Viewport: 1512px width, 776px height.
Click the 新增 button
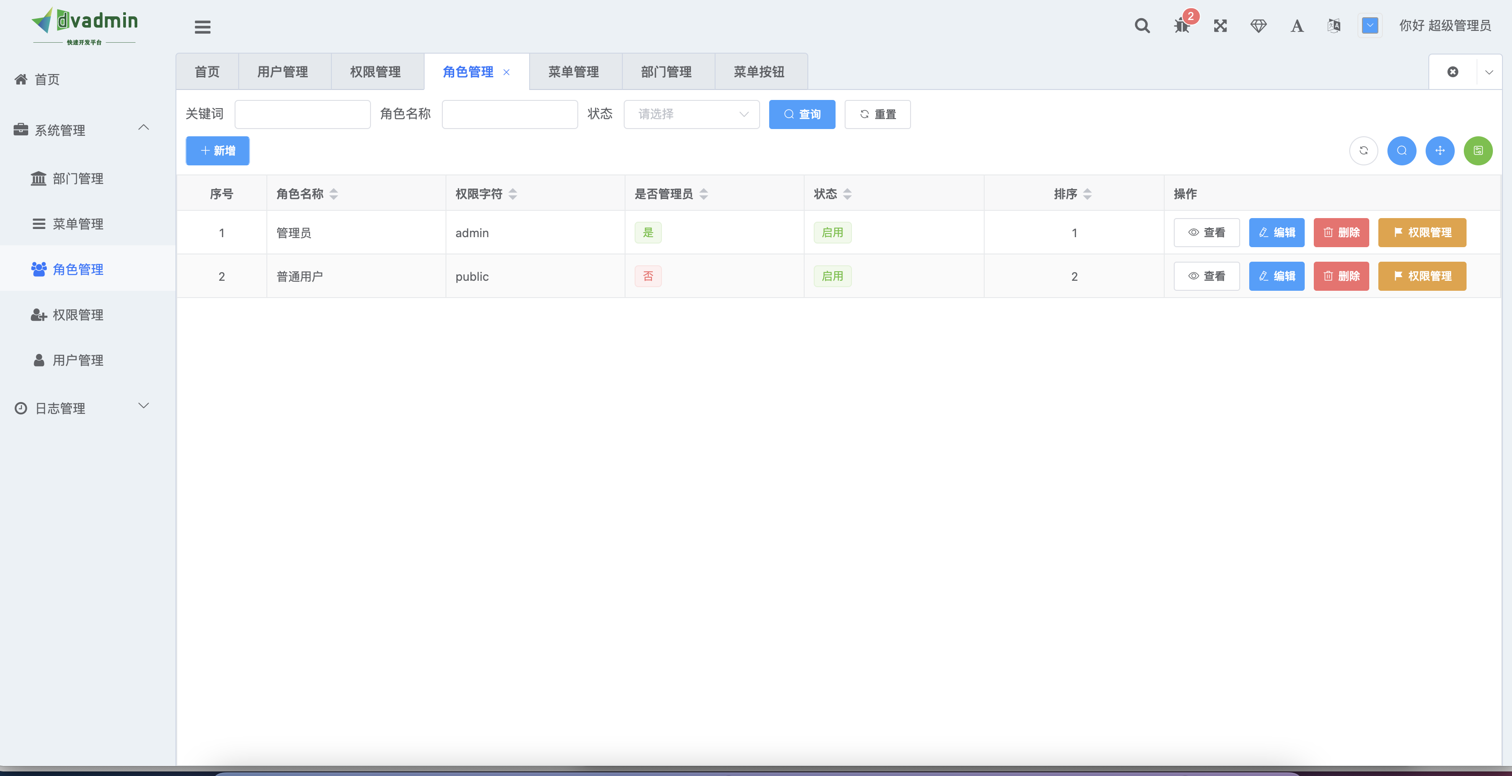click(218, 151)
